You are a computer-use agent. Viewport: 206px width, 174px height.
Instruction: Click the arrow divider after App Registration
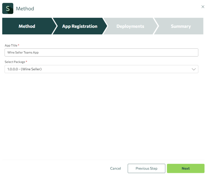tap(105, 26)
